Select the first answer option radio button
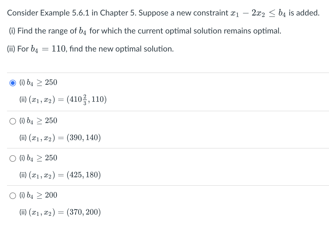Image resolution: width=329 pixels, height=225 pixels. point(12,83)
